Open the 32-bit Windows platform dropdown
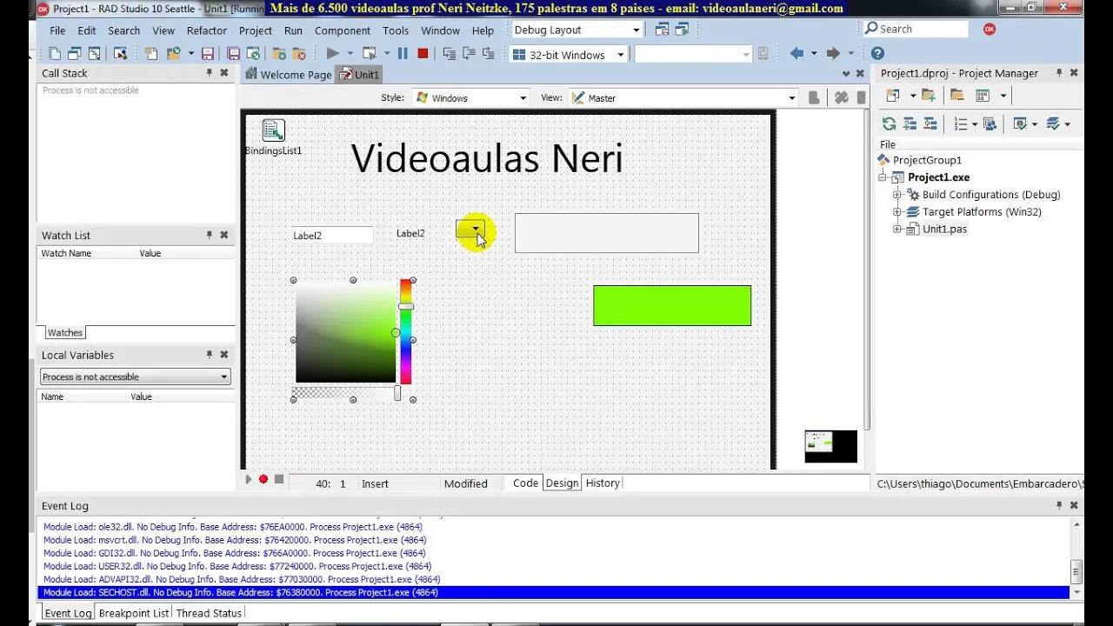This screenshot has height=626, width=1113. point(620,55)
